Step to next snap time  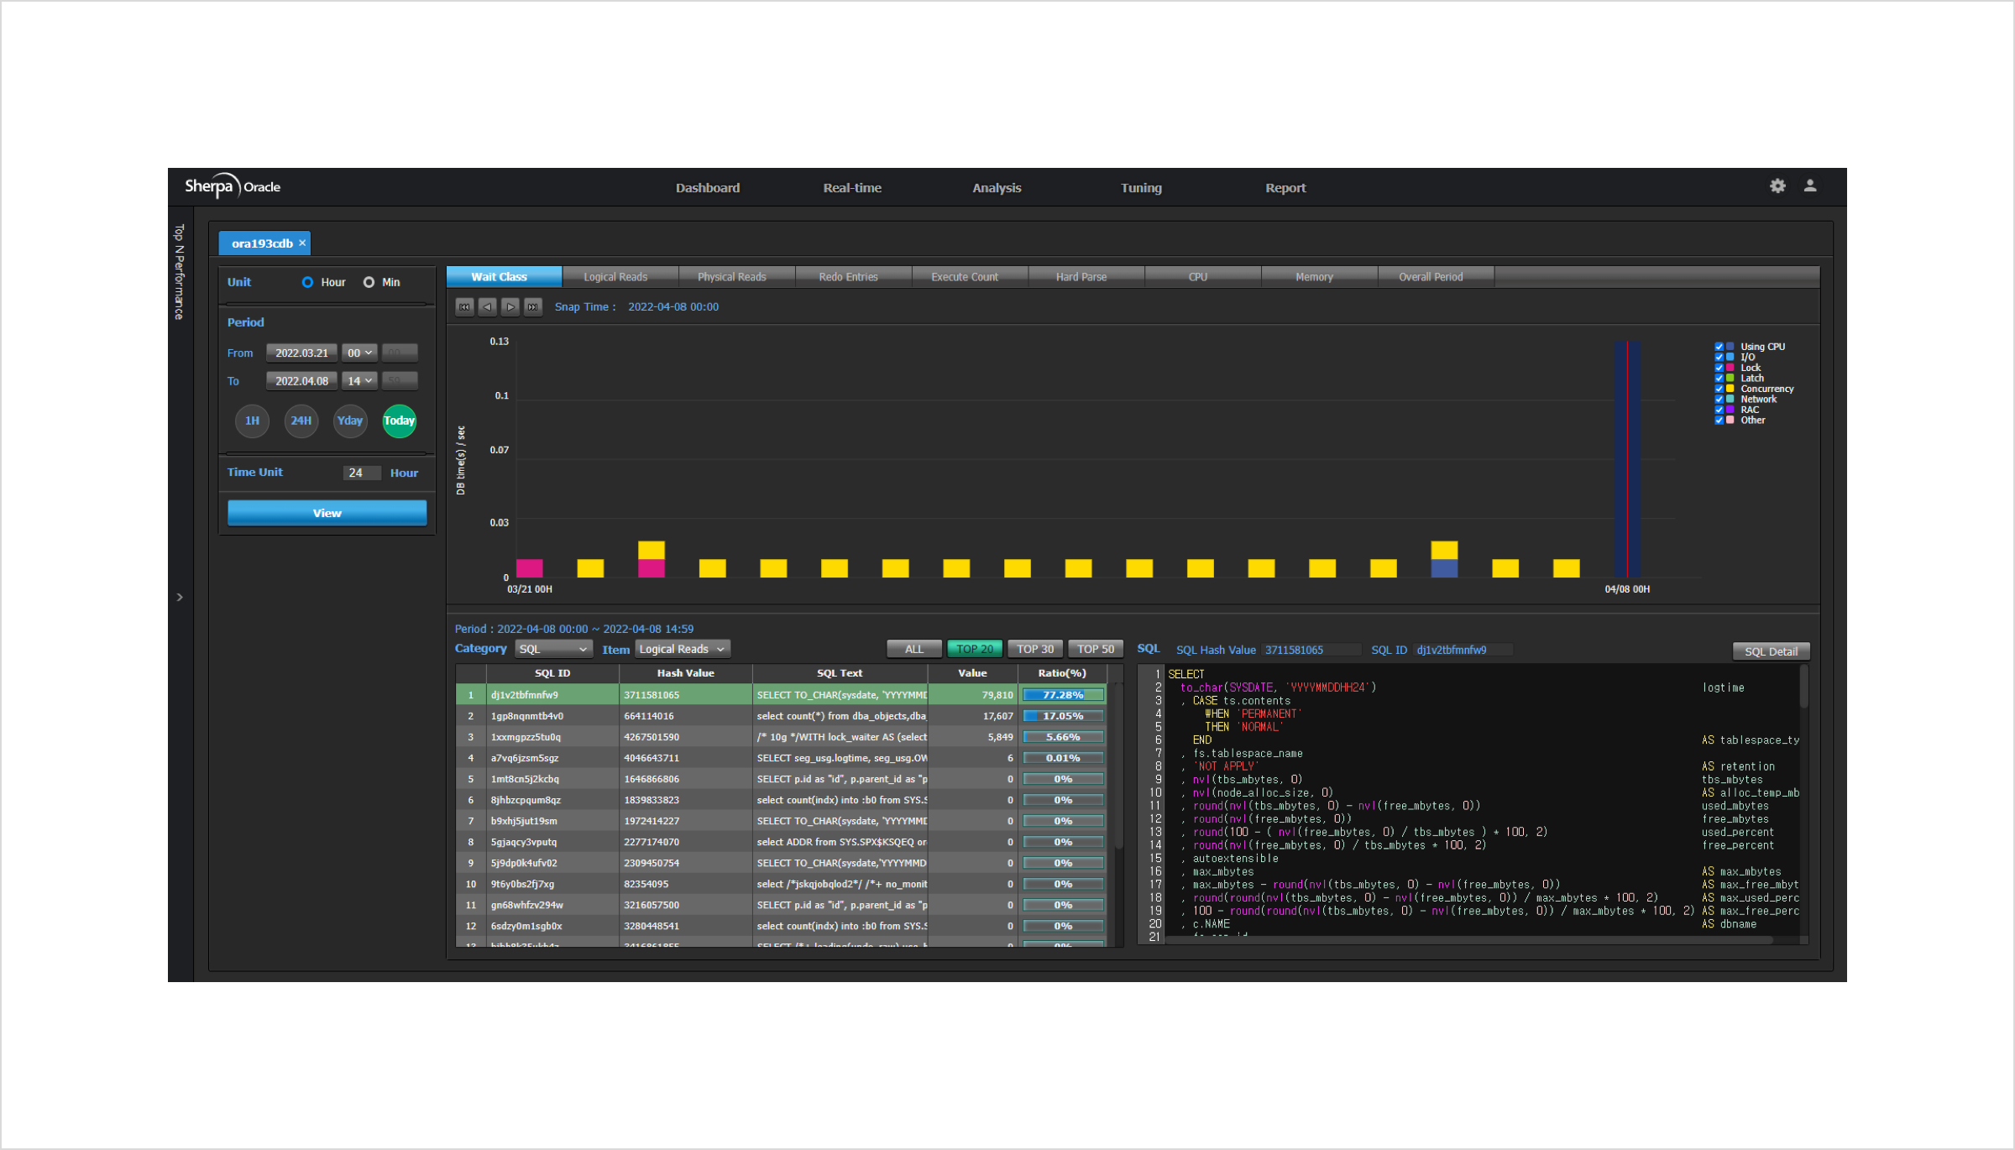click(x=510, y=307)
